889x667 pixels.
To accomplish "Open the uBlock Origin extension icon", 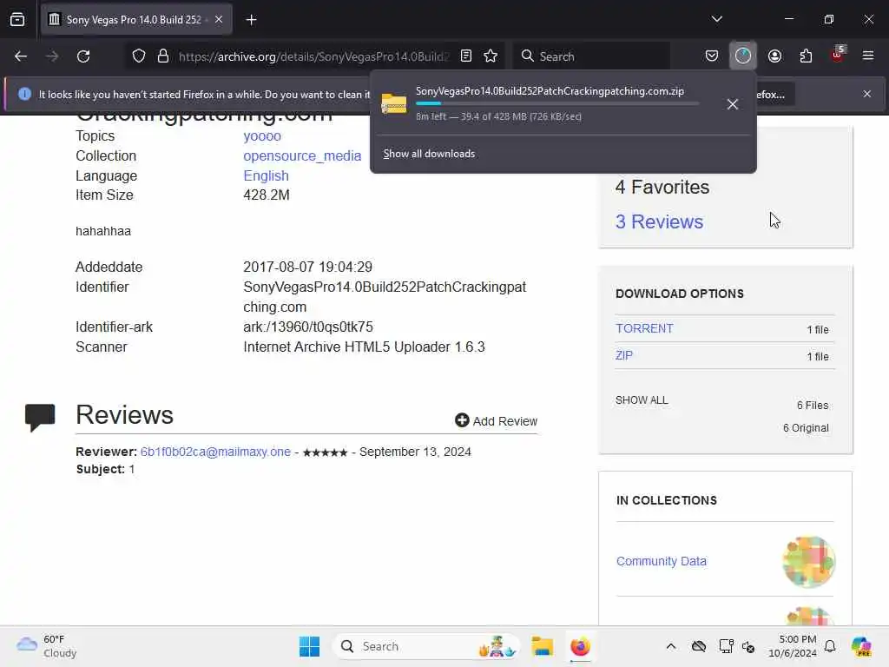I will click(838, 55).
